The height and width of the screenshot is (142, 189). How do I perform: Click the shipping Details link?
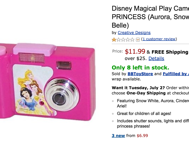coord(156,58)
